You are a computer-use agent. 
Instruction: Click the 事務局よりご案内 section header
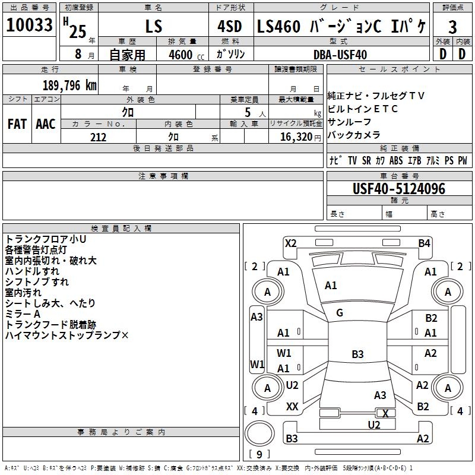[121, 432]
